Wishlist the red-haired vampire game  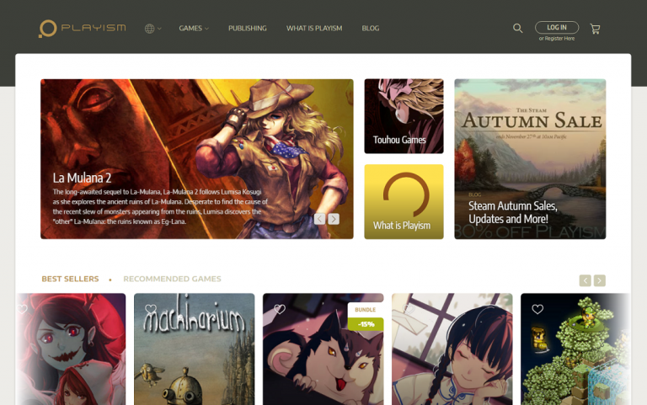tap(22, 309)
